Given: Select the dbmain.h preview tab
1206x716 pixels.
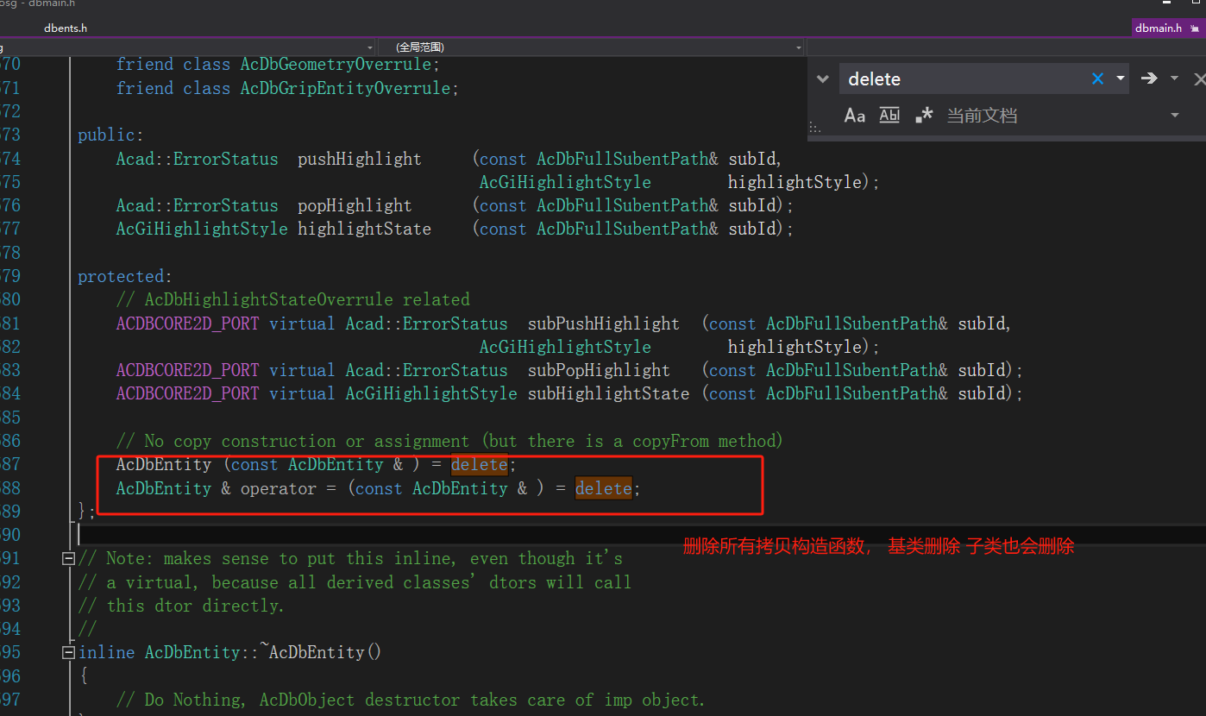Looking at the screenshot, I should pos(1158,28).
